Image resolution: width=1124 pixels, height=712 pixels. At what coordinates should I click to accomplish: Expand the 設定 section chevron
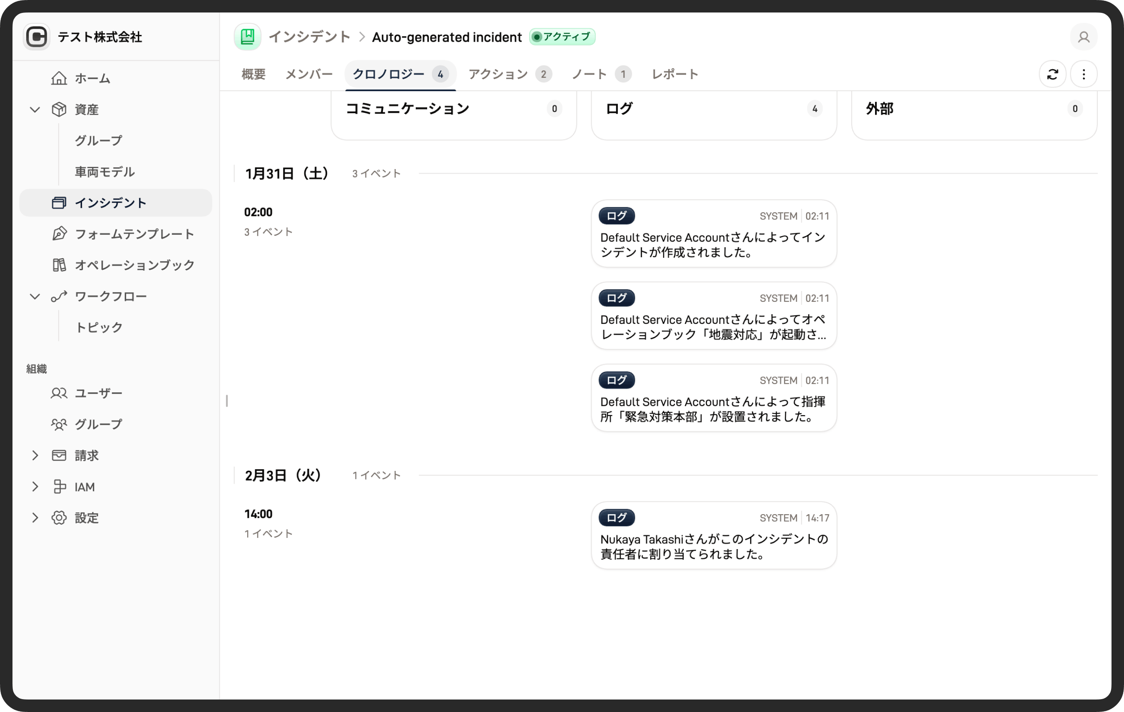(x=35, y=517)
